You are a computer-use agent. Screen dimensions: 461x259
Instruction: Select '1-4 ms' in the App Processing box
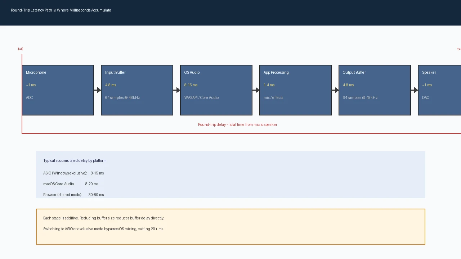click(x=269, y=85)
